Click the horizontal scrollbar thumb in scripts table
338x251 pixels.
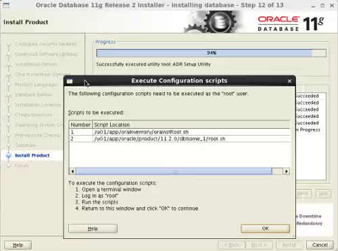(x=174, y=171)
